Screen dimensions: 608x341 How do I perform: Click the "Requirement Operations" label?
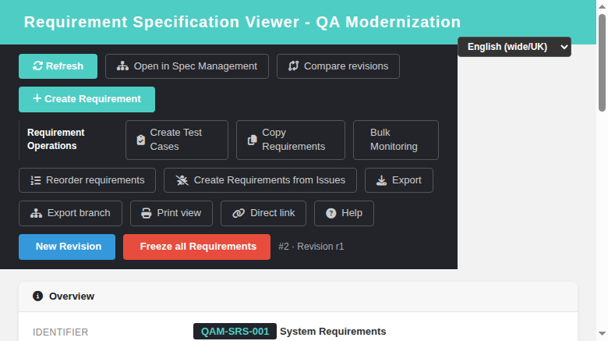click(56, 139)
